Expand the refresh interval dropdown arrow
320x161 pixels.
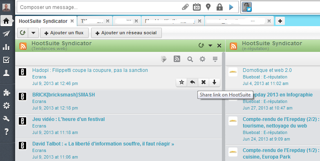click(x=33, y=33)
